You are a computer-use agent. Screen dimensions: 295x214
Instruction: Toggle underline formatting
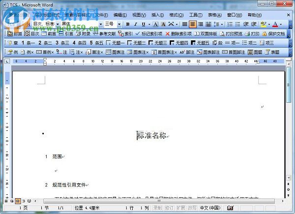pos(144,24)
